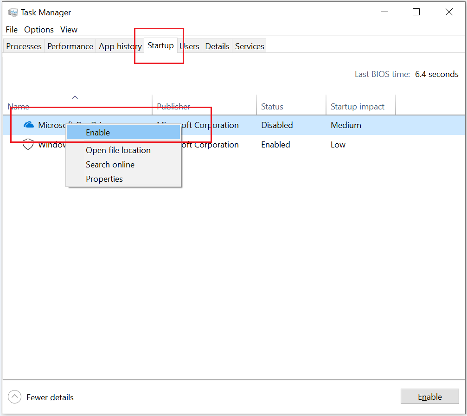Switch to the Services tab
The height and width of the screenshot is (416, 467).
(x=249, y=46)
